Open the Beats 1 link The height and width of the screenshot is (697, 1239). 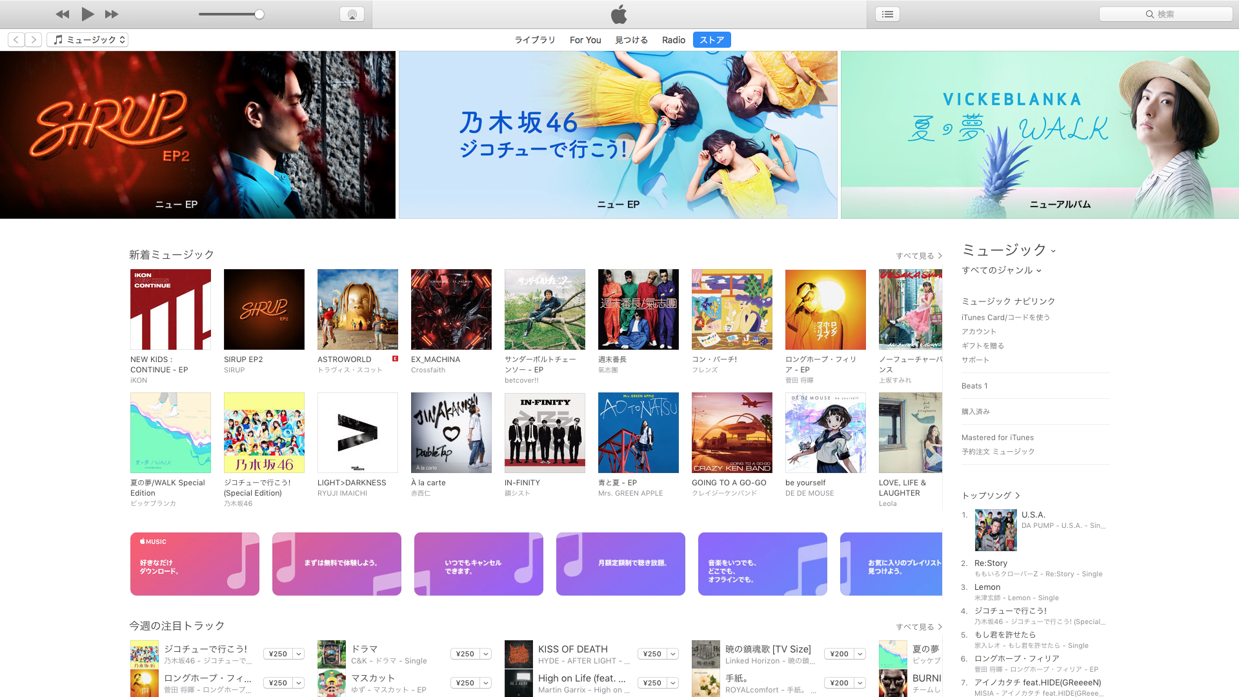[x=974, y=386]
